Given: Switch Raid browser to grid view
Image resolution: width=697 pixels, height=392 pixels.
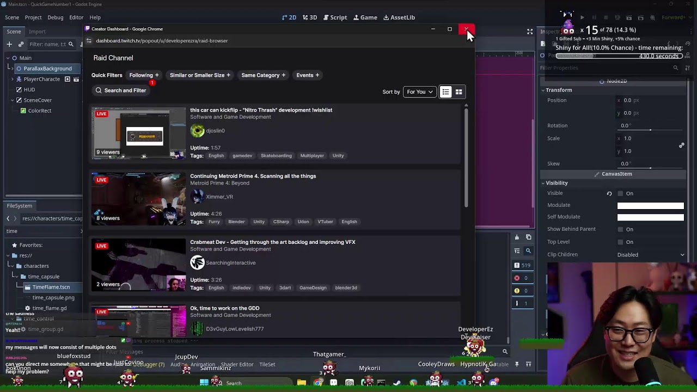Looking at the screenshot, I should [458, 92].
